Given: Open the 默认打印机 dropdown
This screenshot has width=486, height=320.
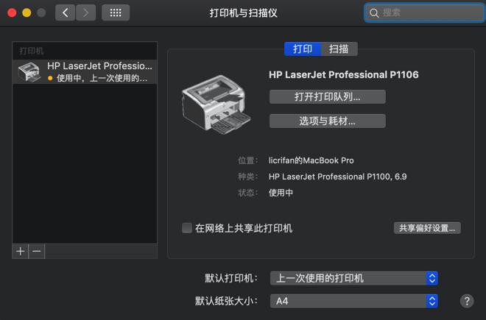Looking at the screenshot, I should click(x=354, y=278).
